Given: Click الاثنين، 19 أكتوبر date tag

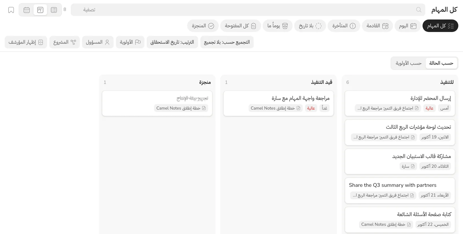Looking at the screenshot, I should tap(435, 137).
